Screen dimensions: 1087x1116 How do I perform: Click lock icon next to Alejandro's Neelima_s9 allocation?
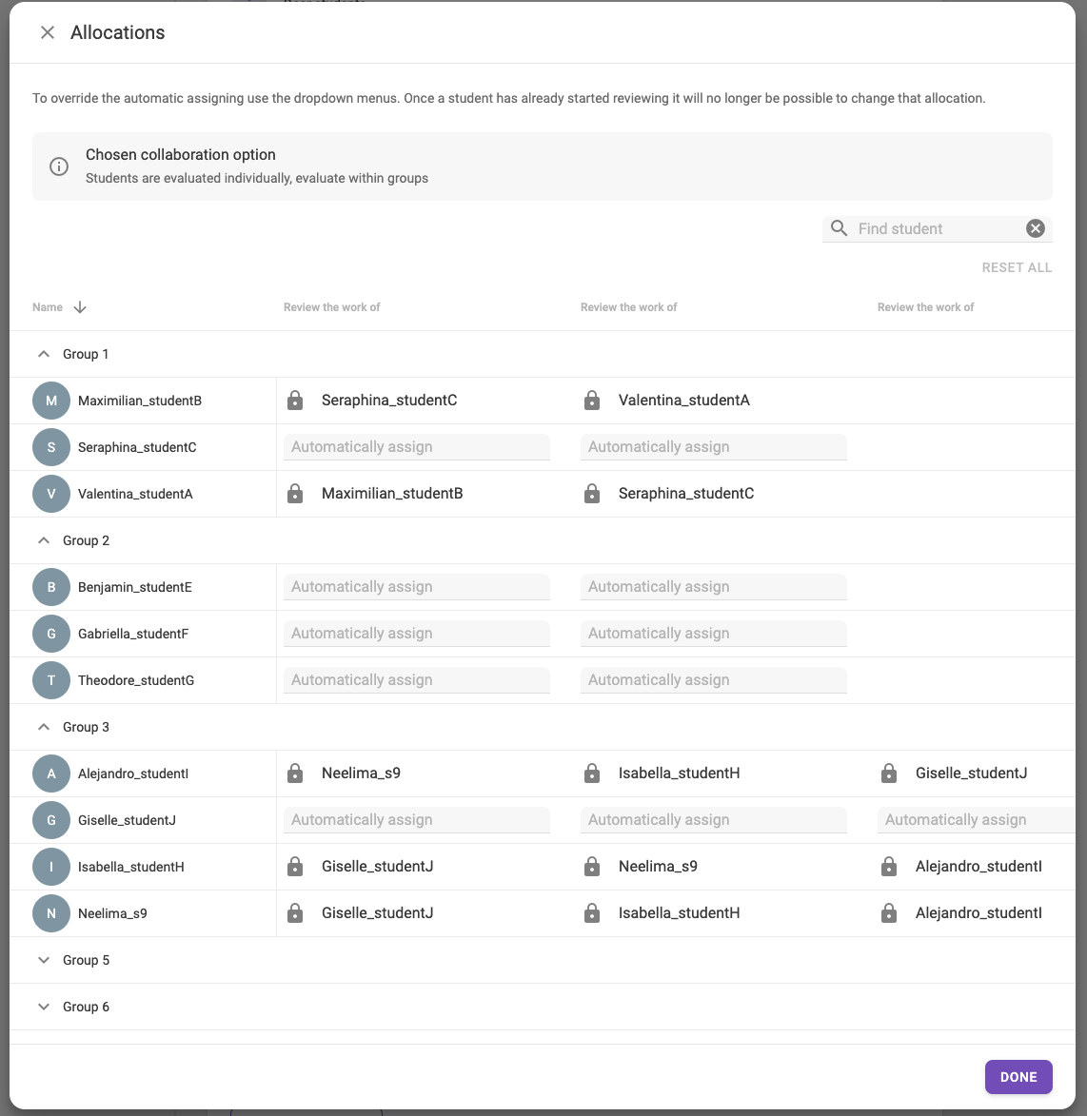click(x=295, y=773)
